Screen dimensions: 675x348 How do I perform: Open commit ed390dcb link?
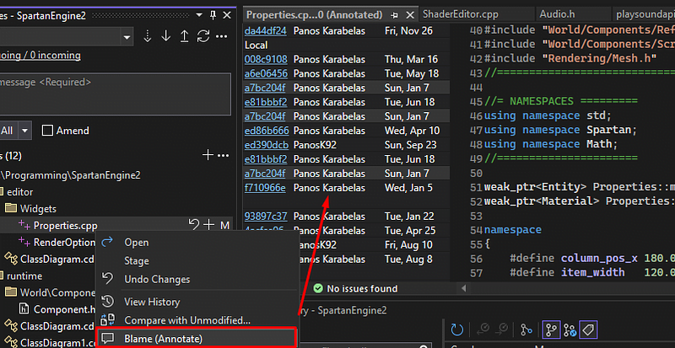[267, 145]
